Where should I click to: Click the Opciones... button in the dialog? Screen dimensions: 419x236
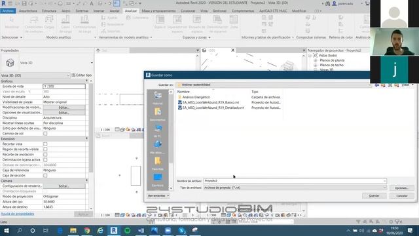(401, 188)
